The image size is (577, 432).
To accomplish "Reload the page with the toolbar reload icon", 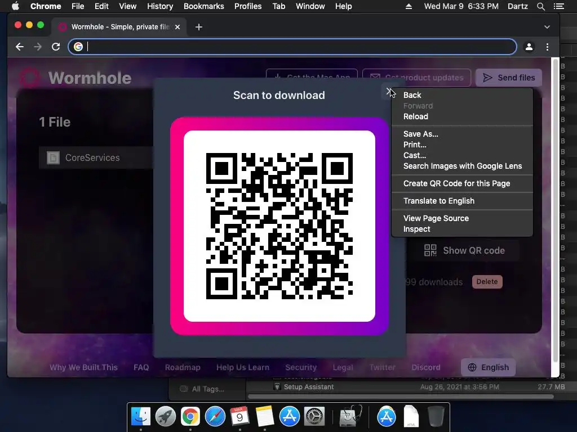I will coord(56,47).
